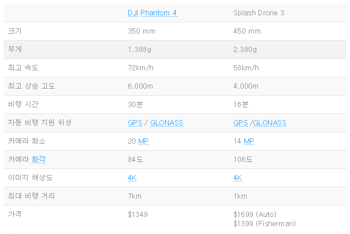Image resolution: width=350 pixels, height=234 pixels.
Task: Select the $1699 (Auto) price
Action: (x=255, y=214)
